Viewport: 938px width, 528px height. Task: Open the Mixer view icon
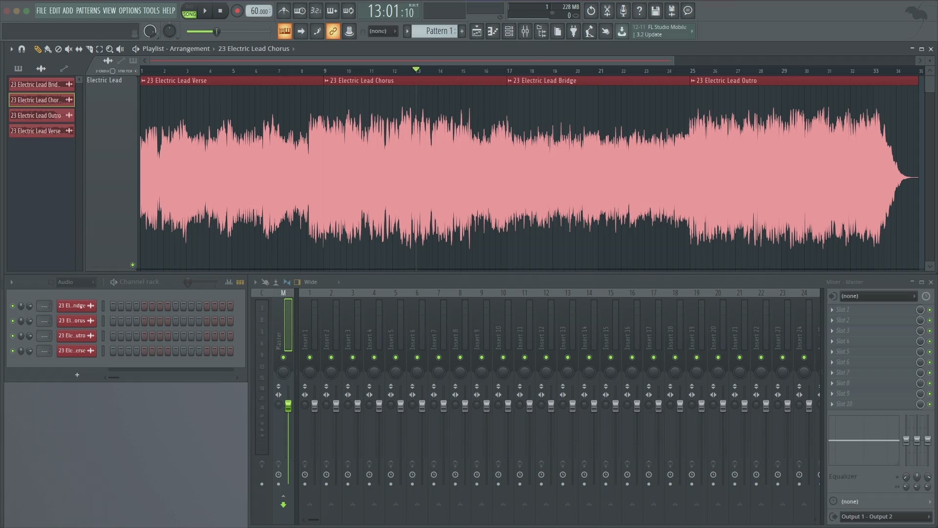pos(525,31)
